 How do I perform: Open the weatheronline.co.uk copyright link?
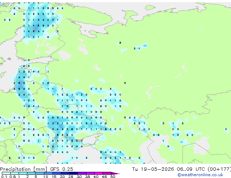(200, 175)
